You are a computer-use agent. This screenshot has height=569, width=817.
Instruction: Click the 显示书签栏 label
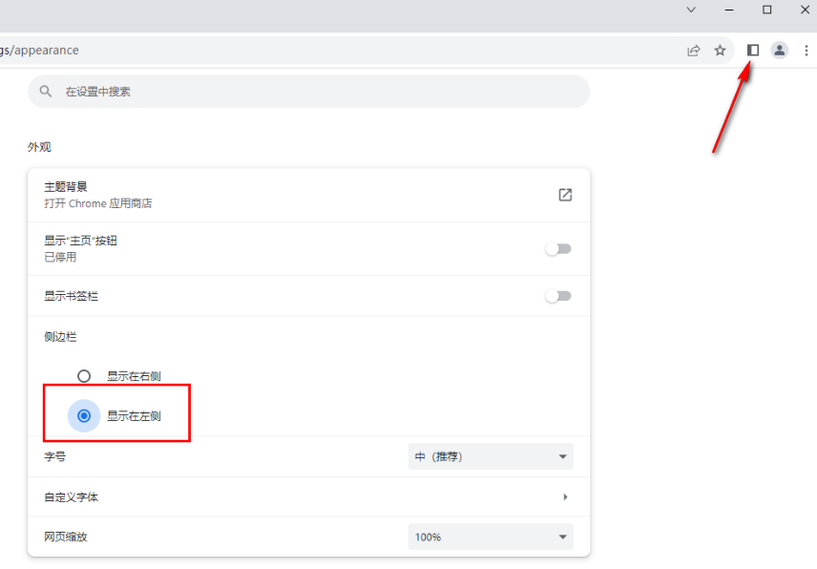tap(72, 296)
